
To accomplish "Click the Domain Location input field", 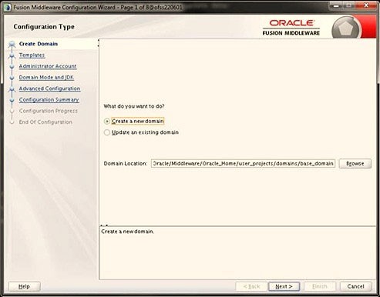I will coord(243,163).
